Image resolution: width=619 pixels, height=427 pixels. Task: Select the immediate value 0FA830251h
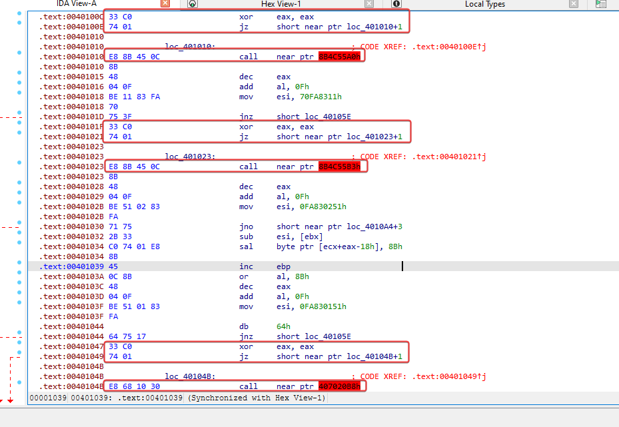(323, 207)
